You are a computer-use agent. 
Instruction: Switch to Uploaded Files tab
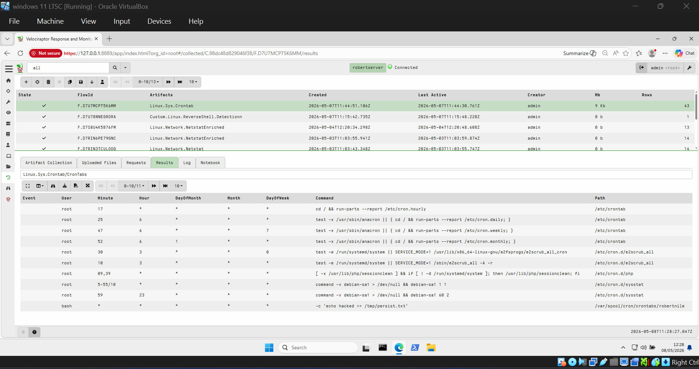[99, 163]
